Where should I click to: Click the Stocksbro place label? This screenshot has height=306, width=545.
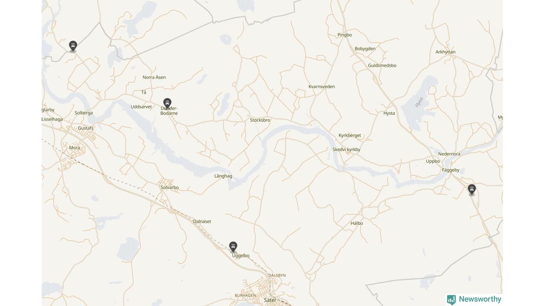point(260,120)
